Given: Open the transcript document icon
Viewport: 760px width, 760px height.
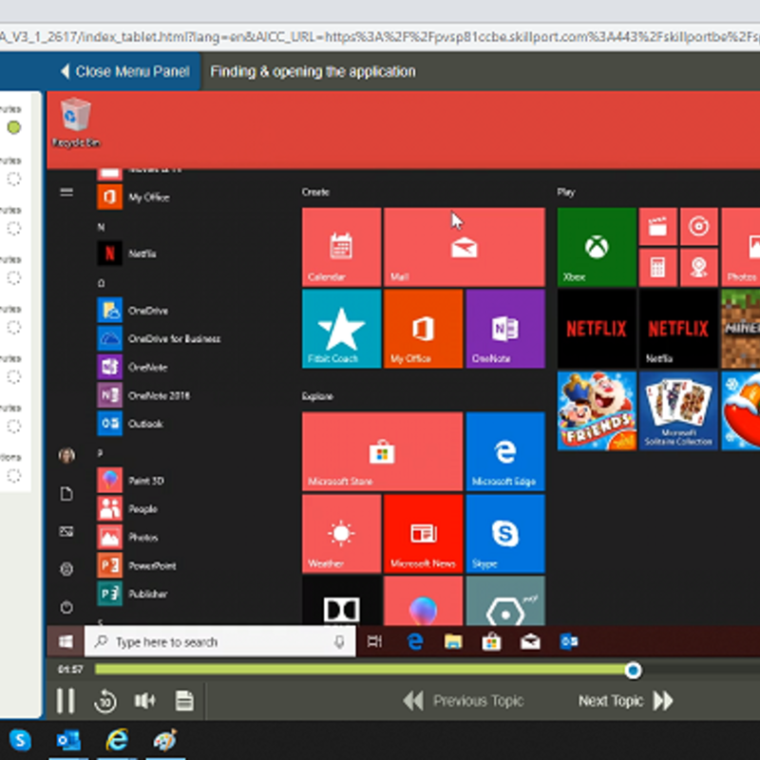Looking at the screenshot, I should [x=184, y=701].
